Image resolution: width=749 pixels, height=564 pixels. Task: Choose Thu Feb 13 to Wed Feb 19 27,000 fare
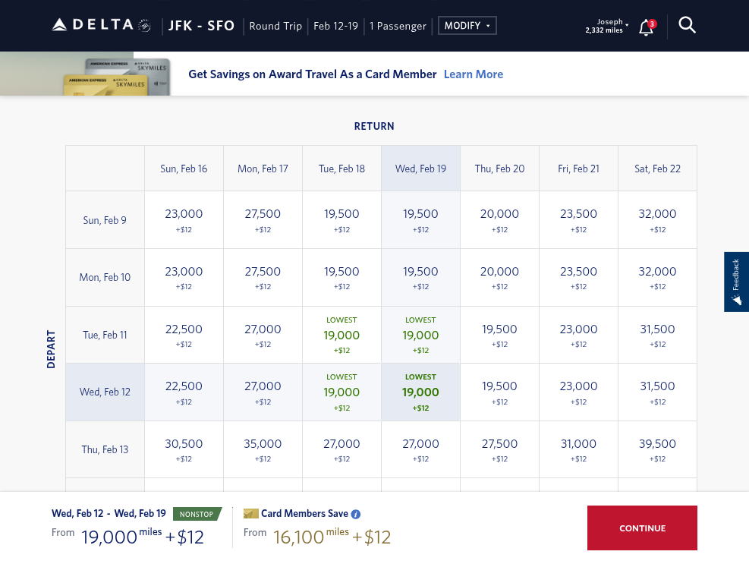(421, 450)
